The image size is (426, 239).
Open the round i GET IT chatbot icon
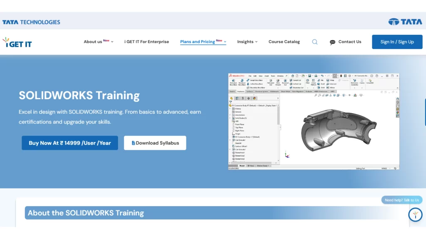(x=415, y=215)
